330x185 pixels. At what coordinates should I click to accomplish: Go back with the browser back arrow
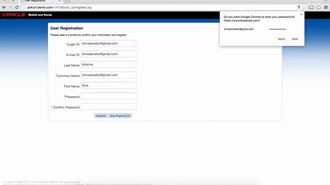point(4,7)
